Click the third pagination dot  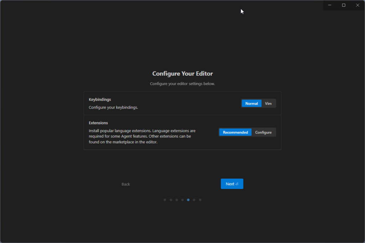[x=176, y=200]
